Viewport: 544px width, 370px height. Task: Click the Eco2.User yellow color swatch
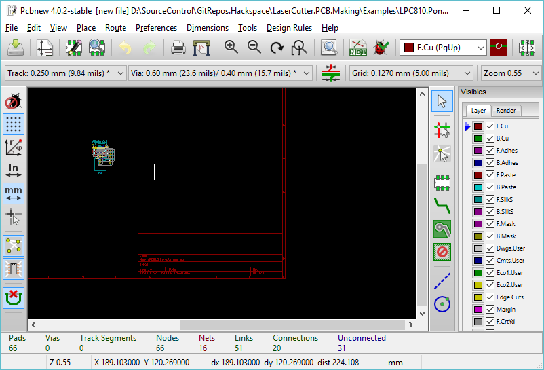point(478,285)
